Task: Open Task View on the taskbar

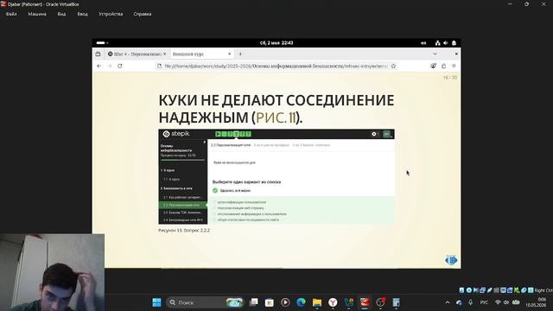Action: (x=253, y=302)
